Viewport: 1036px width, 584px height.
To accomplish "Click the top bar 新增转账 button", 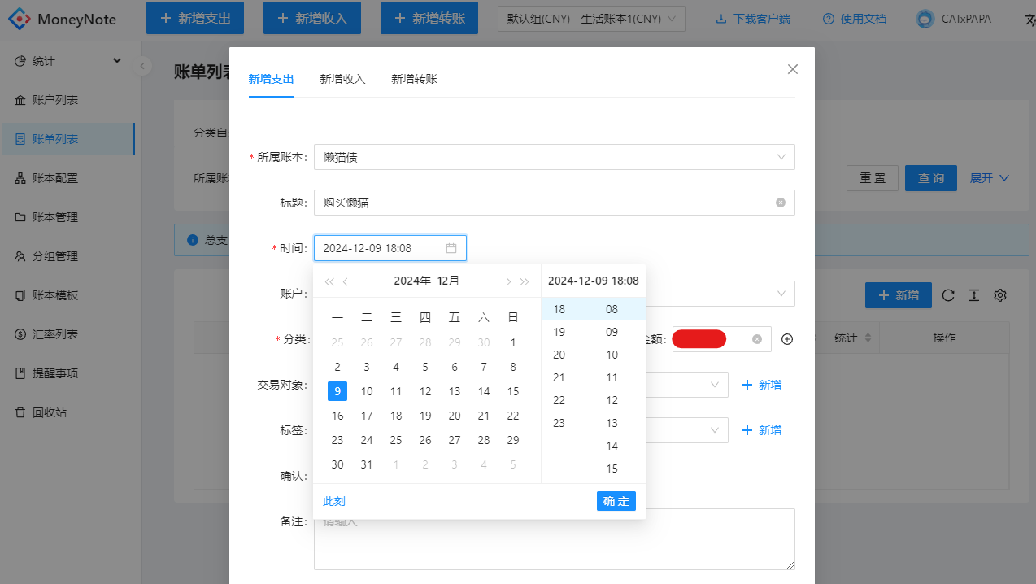I will click(x=429, y=18).
